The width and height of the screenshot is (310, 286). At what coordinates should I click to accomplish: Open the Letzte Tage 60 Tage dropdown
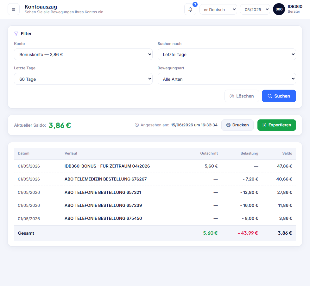(83, 79)
